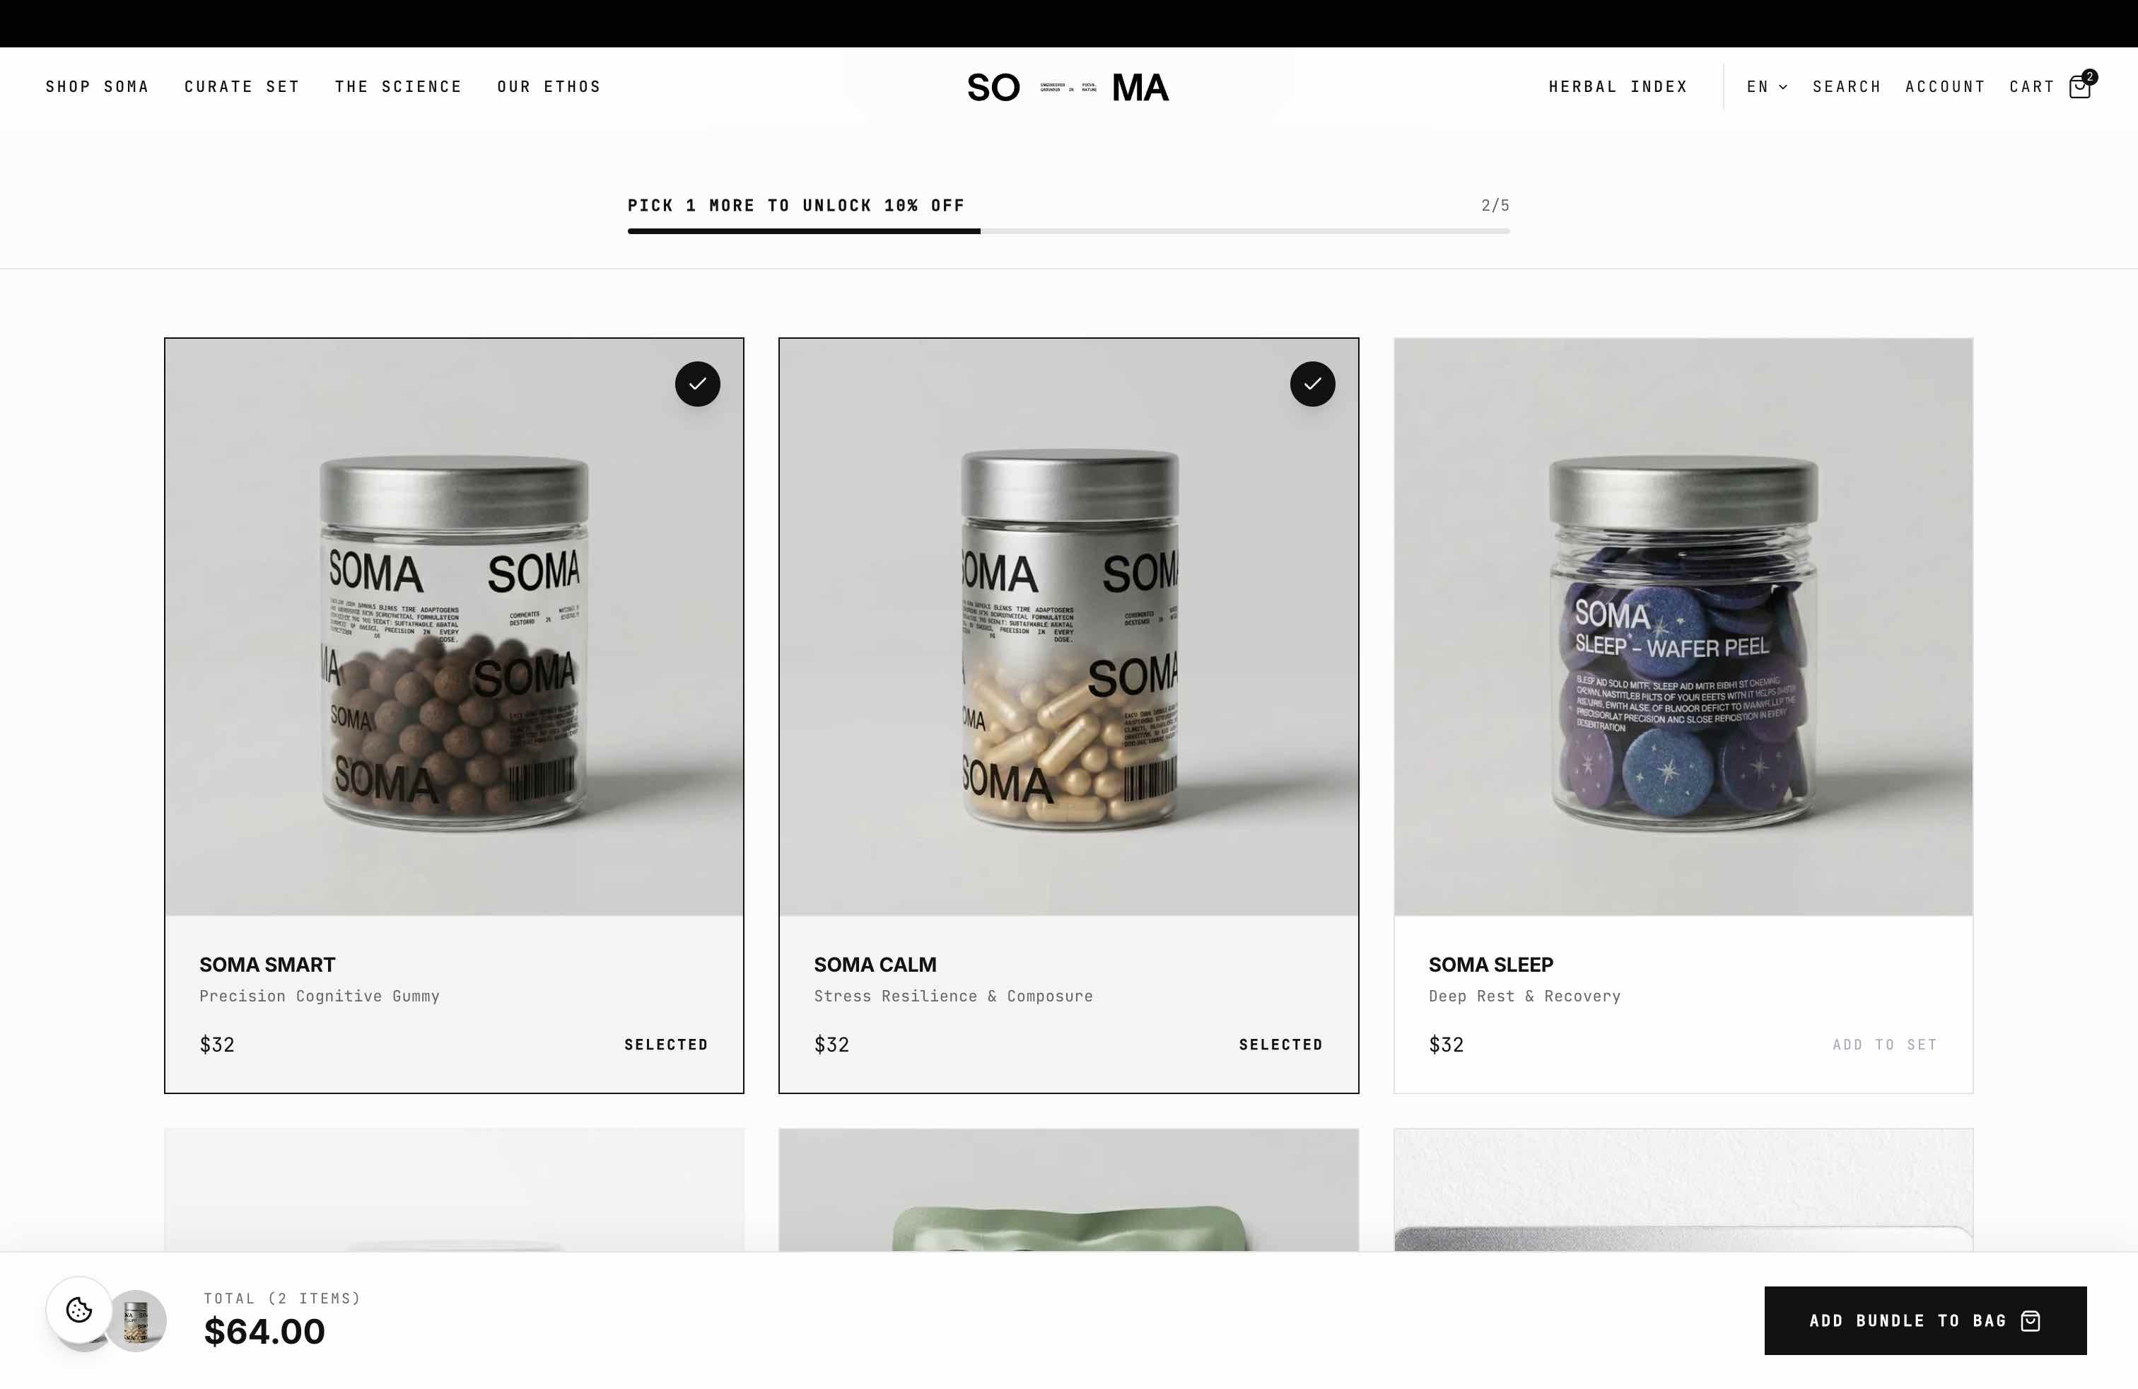The image size is (2138, 1389).
Task: Go to CURATE SET page
Action: [x=242, y=87]
